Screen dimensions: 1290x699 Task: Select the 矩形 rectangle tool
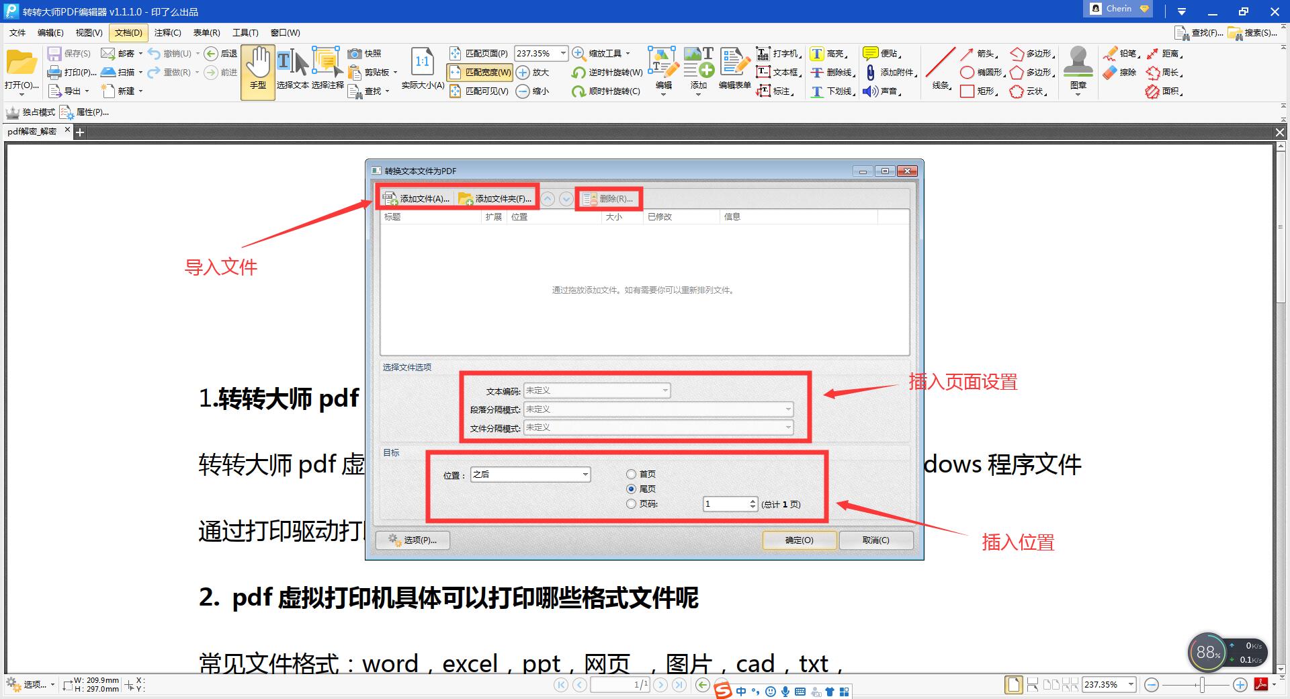[978, 91]
